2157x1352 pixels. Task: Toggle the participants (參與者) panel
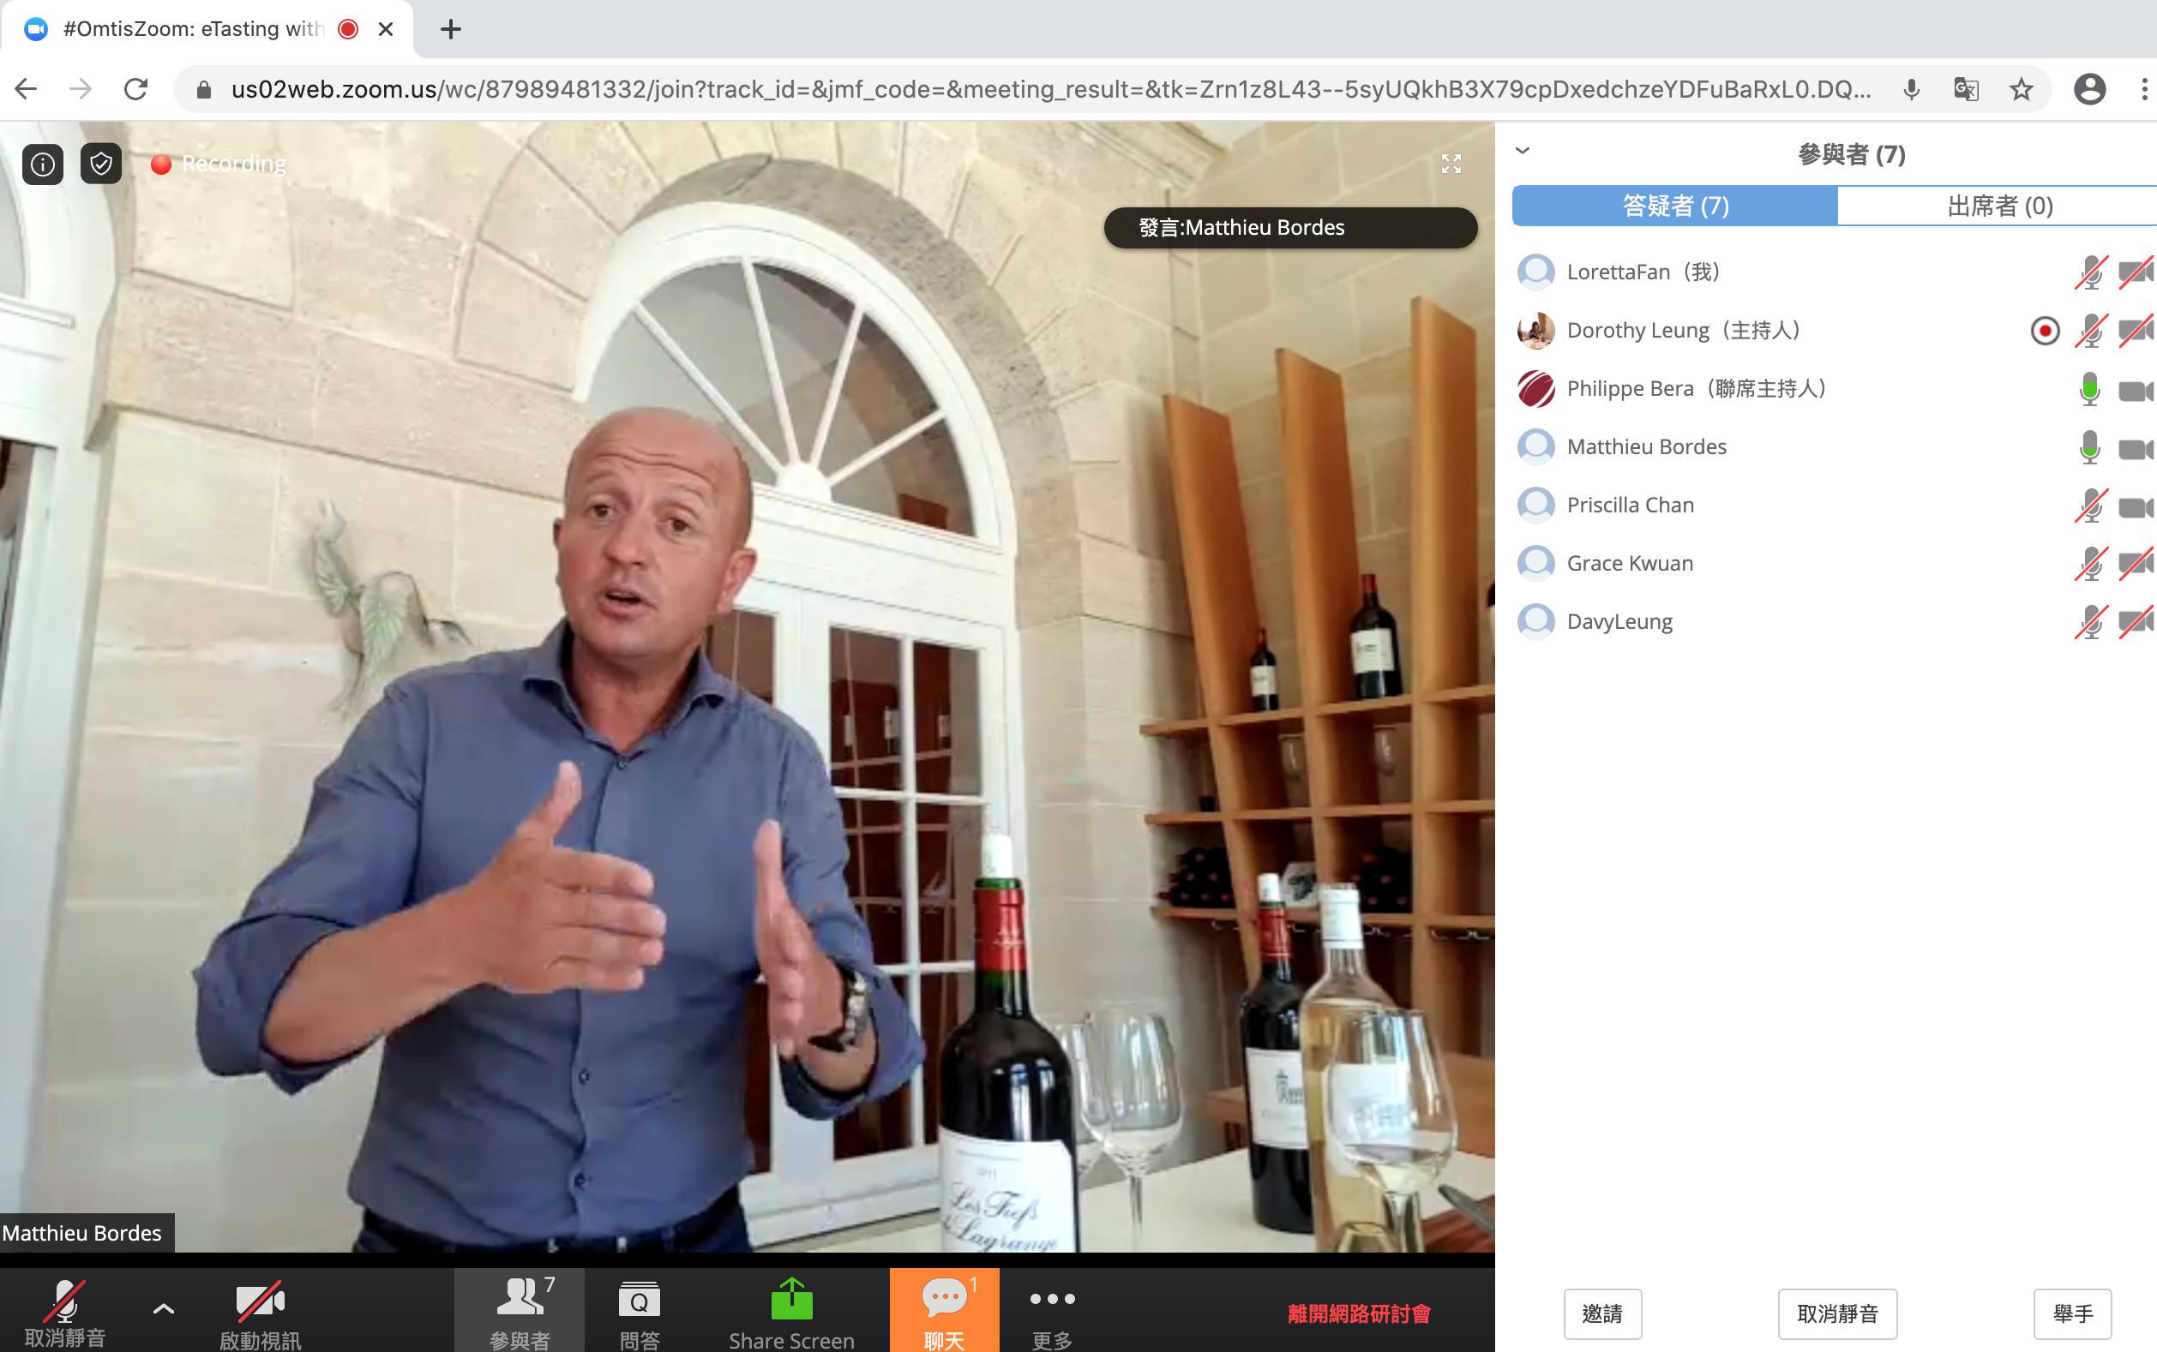click(520, 1311)
